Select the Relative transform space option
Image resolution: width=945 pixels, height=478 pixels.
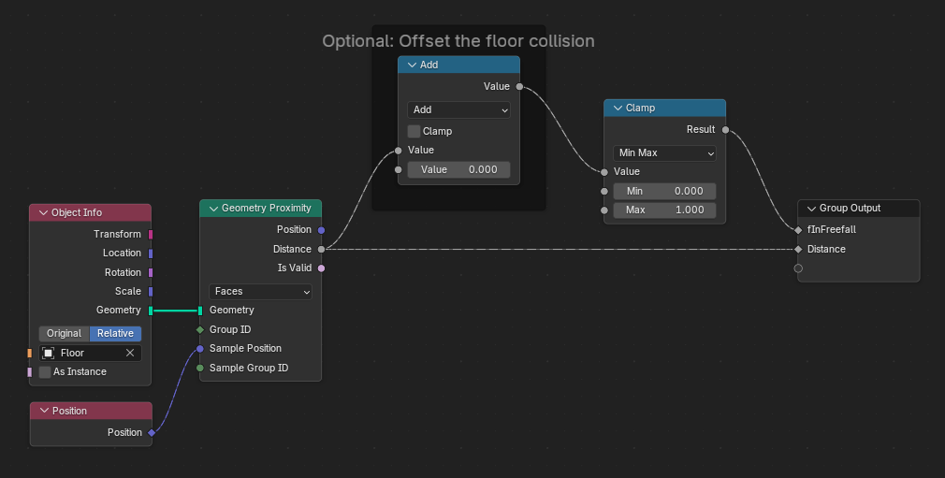(115, 334)
